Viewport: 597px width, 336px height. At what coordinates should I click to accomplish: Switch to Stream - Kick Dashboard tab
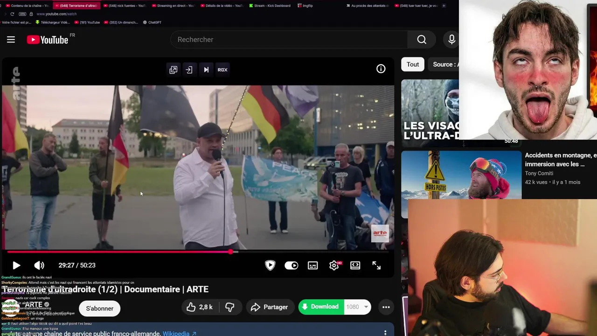point(270,6)
